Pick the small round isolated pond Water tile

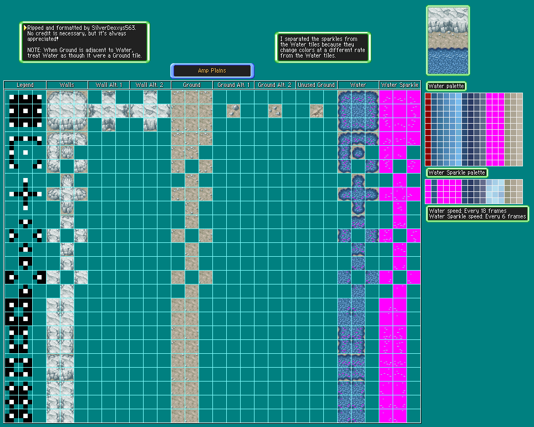358,152
